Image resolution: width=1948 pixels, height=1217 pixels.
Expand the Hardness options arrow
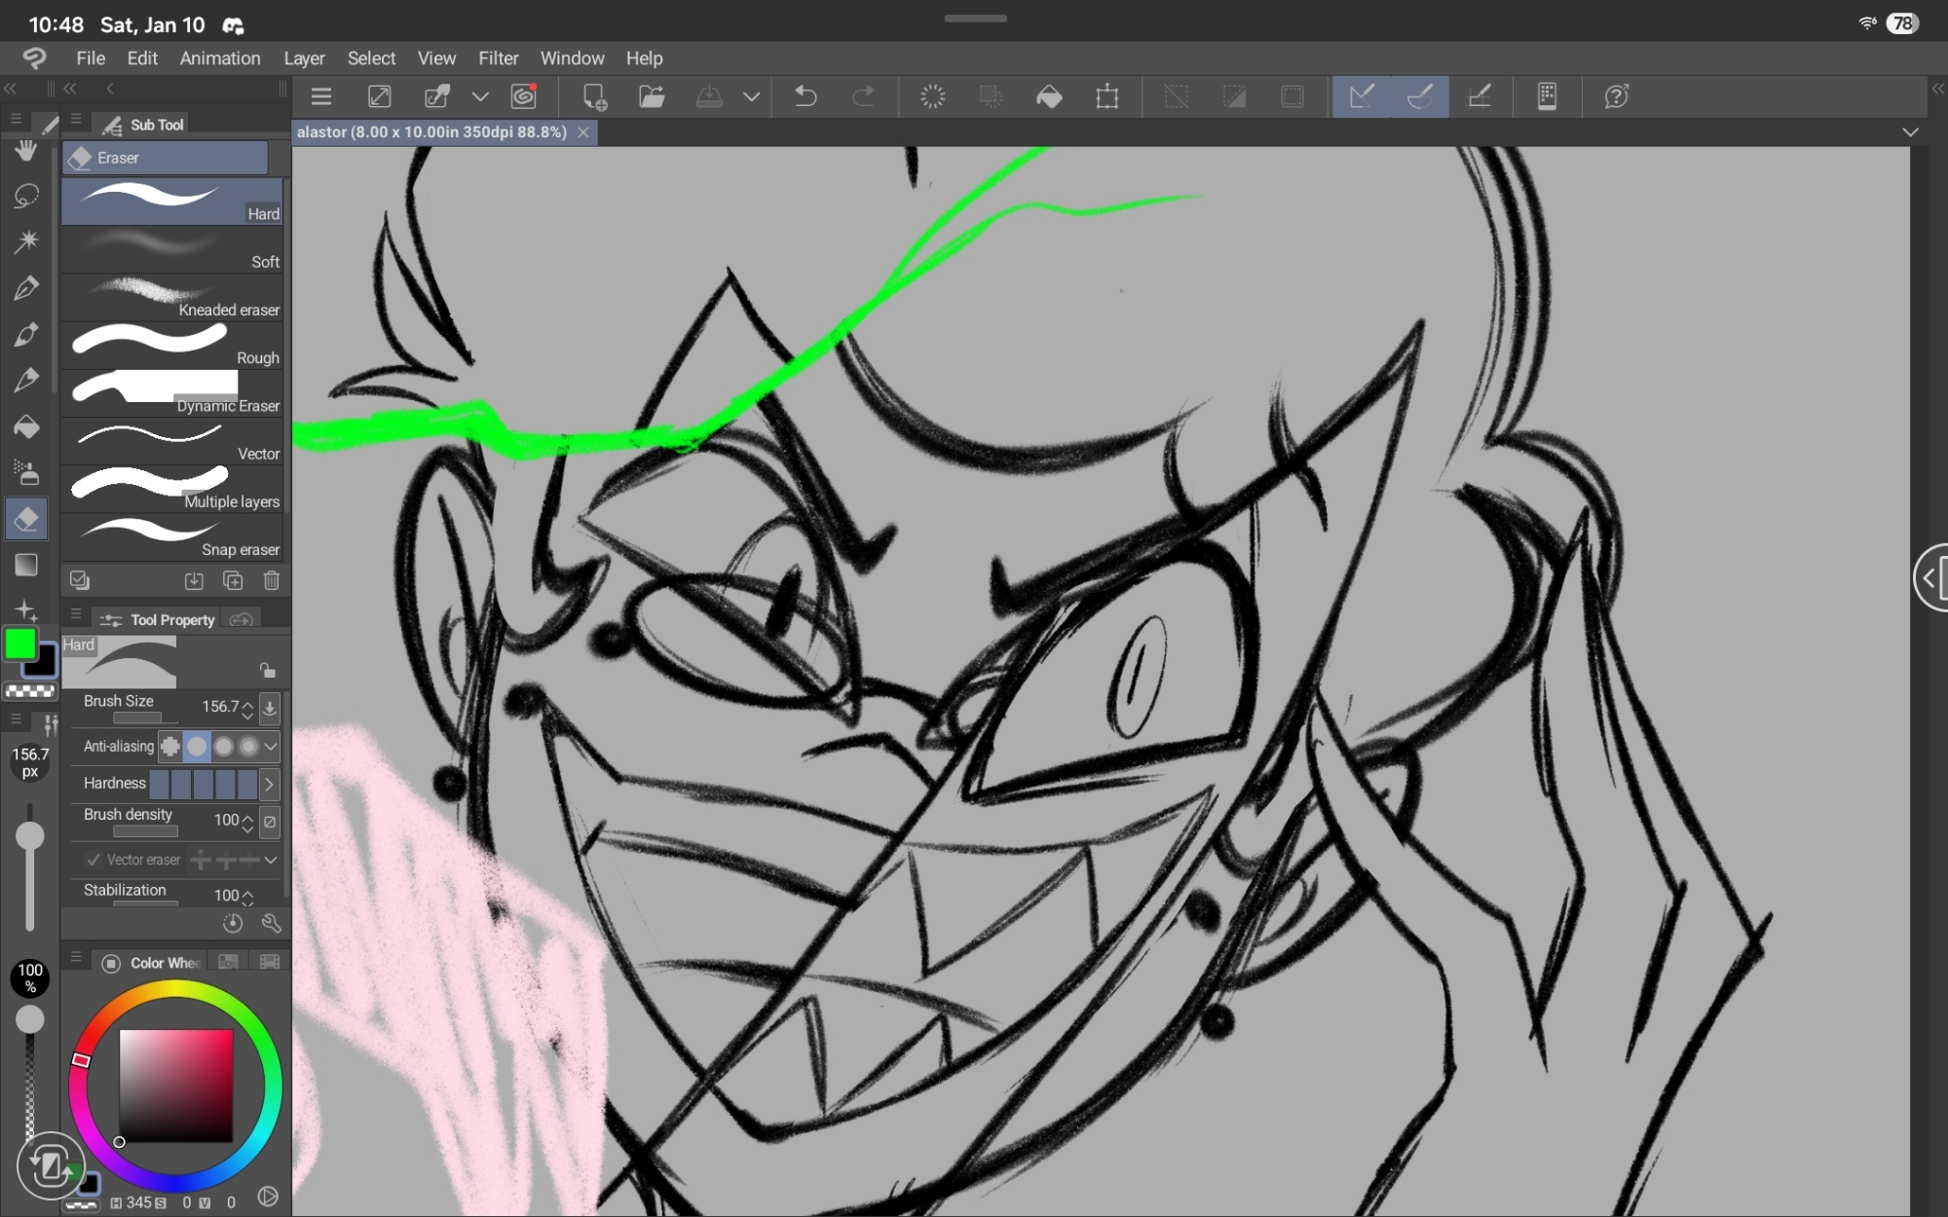pyautogui.click(x=269, y=784)
